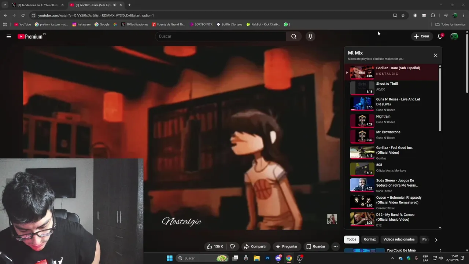Bookmark this page with the star icon
Screen dimensions: 469x264
pos(403,15)
